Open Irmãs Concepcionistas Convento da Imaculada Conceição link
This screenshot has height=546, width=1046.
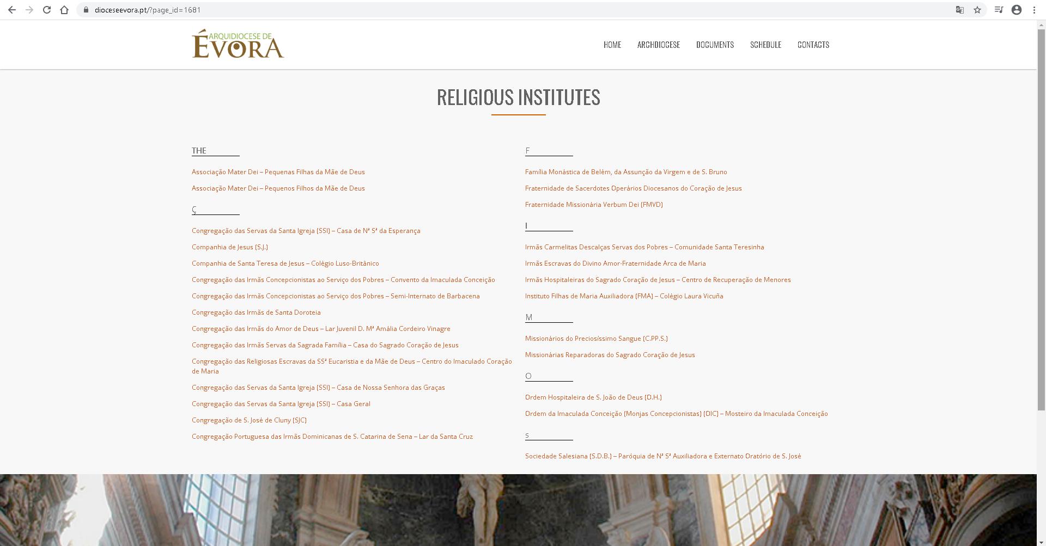tap(343, 280)
